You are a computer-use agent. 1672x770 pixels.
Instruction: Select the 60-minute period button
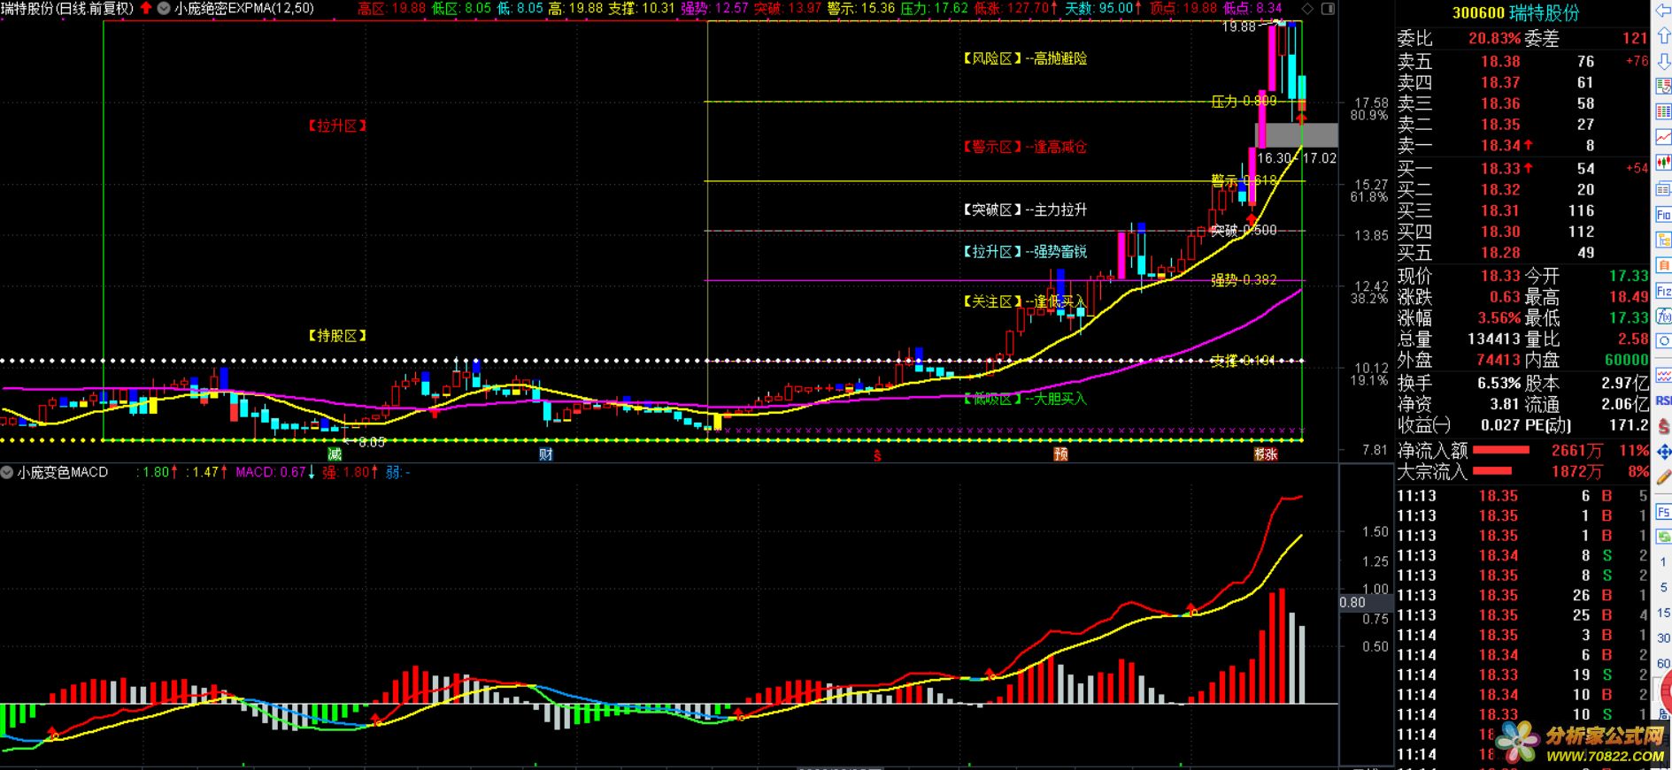pyautogui.click(x=1663, y=663)
